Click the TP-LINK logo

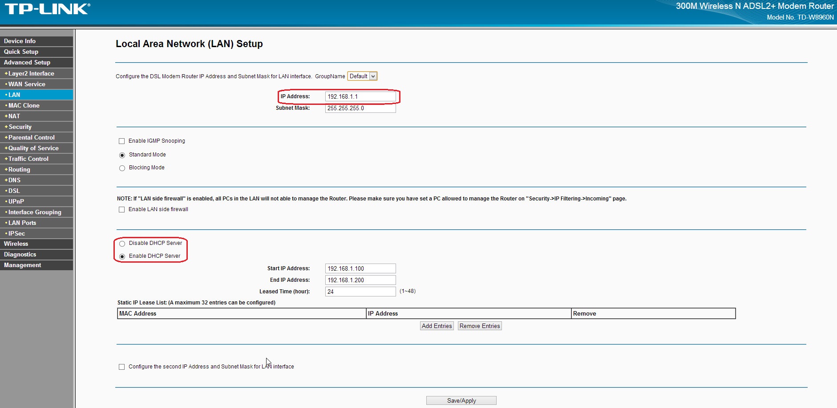(47, 9)
